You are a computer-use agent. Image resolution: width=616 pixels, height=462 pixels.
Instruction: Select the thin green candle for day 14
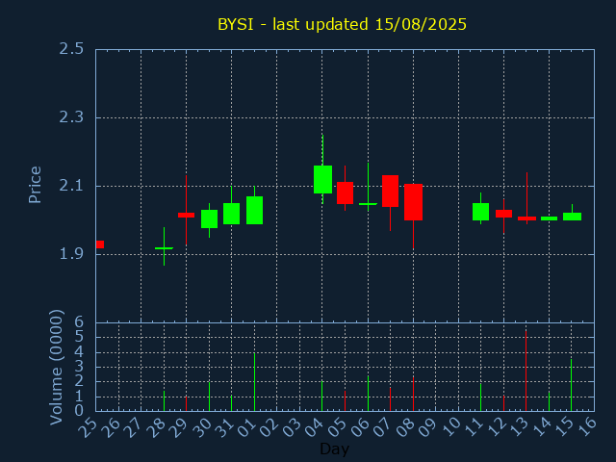tap(550, 218)
